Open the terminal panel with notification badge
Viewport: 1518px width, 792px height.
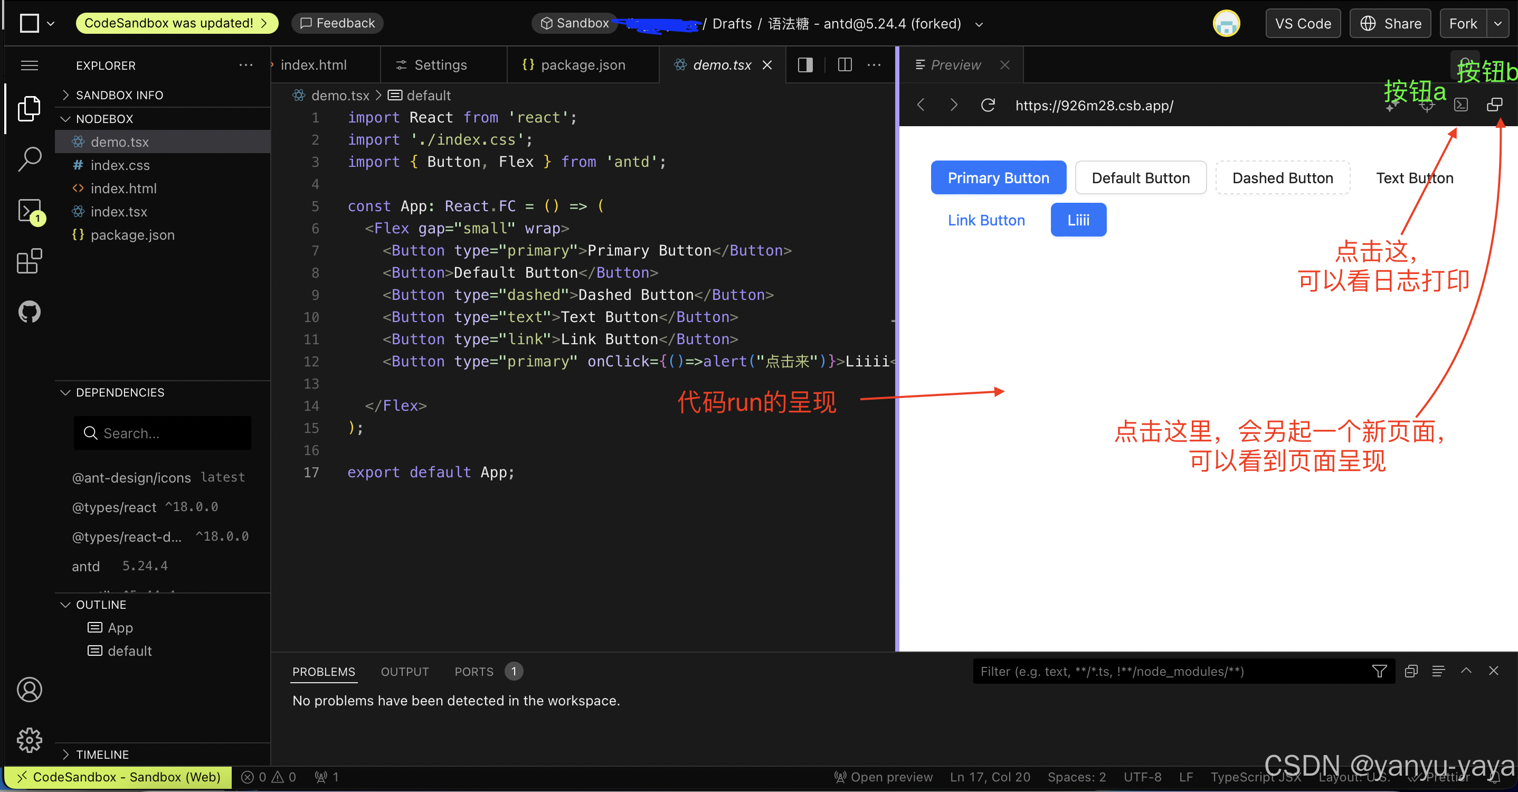click(30, 210)
